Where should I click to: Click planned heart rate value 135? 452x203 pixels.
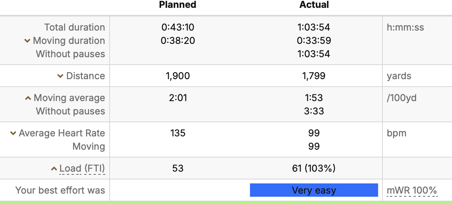178,133
